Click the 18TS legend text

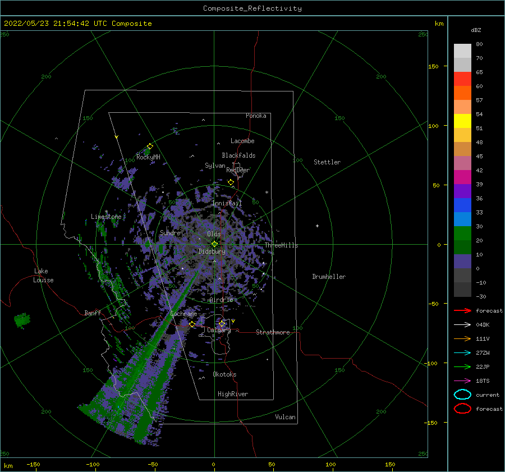[483, 381]
